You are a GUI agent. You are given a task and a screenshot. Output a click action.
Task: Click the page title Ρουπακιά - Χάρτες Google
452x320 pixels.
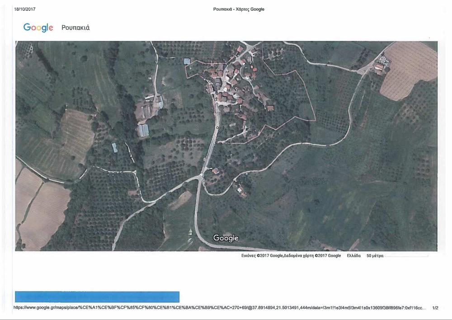tap(239, 9)
